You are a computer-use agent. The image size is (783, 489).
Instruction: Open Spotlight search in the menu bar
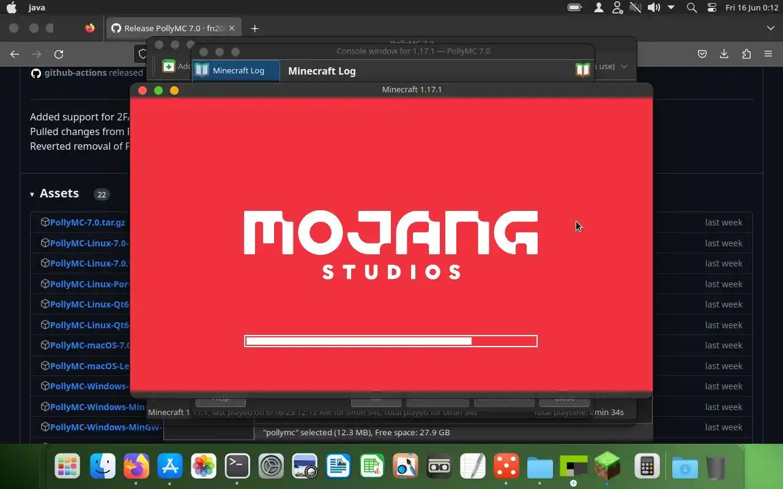pos(692,8)
